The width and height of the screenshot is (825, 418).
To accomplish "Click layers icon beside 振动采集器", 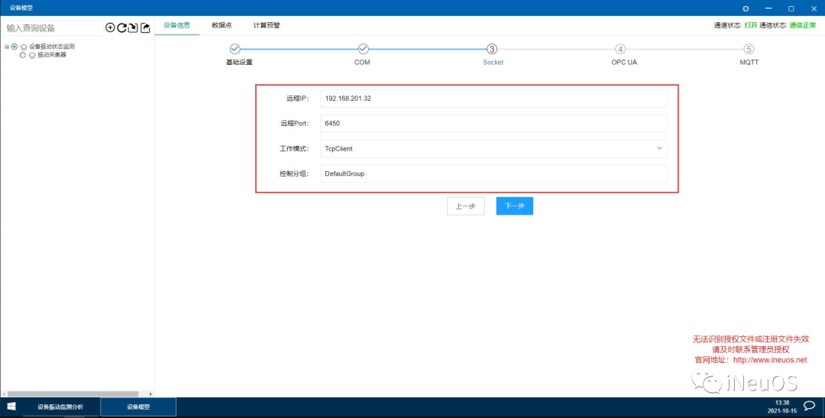I will pos(32,55).
